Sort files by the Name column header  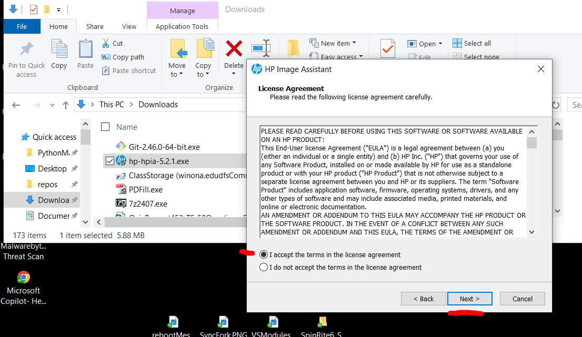coord(127,127)
